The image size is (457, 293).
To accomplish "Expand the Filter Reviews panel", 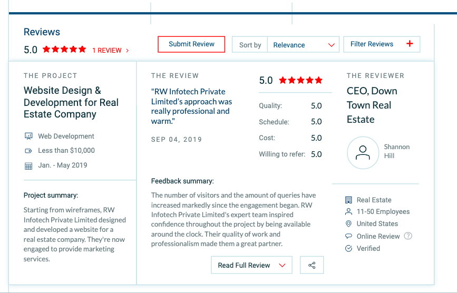I will (x=382, y=44).
